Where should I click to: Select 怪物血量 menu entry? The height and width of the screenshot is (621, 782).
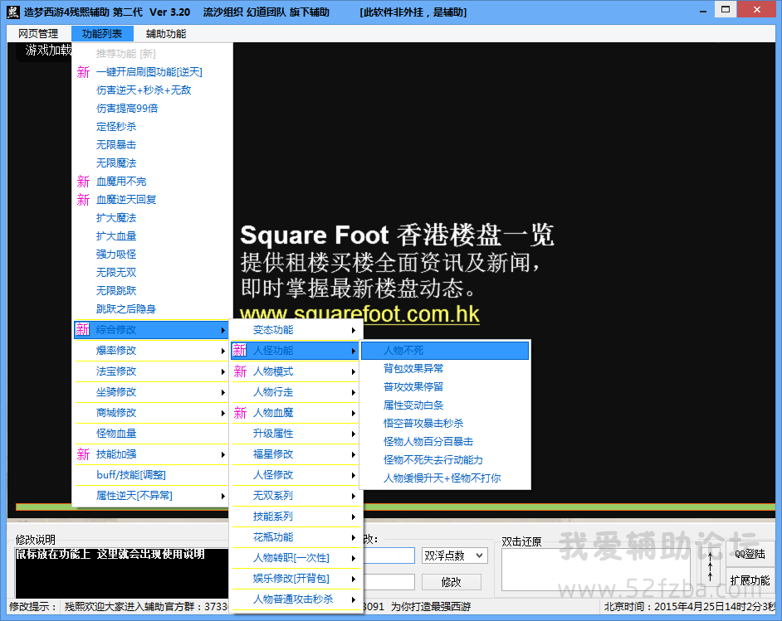pos(151,434)
